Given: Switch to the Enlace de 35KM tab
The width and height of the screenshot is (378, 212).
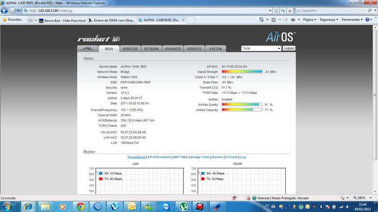Looking at the screenshot, I should 112,20.
